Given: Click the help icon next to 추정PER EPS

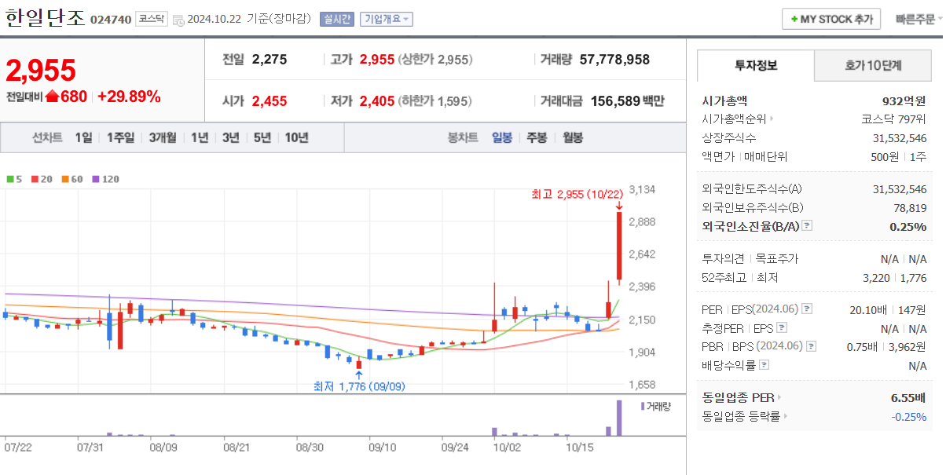Looking at the screenshot, I should click(782, 328).
